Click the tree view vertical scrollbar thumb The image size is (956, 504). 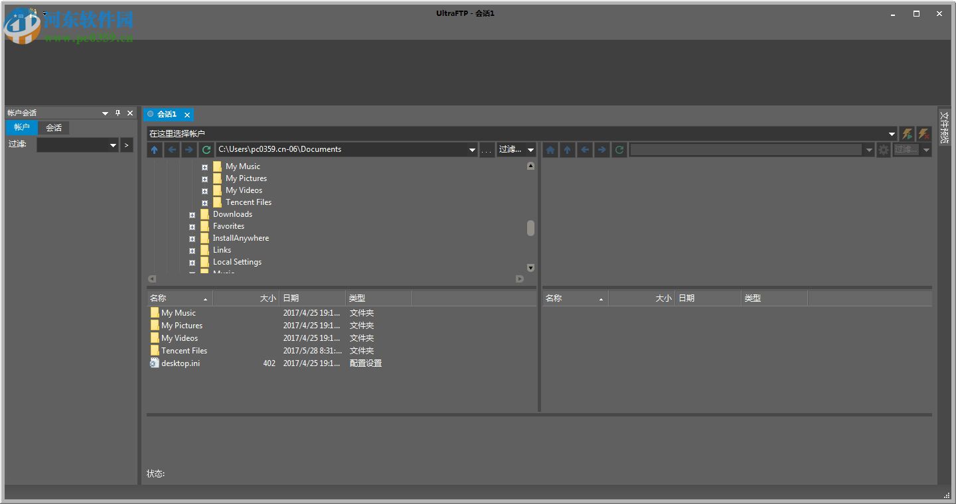[x=530, y=228]
